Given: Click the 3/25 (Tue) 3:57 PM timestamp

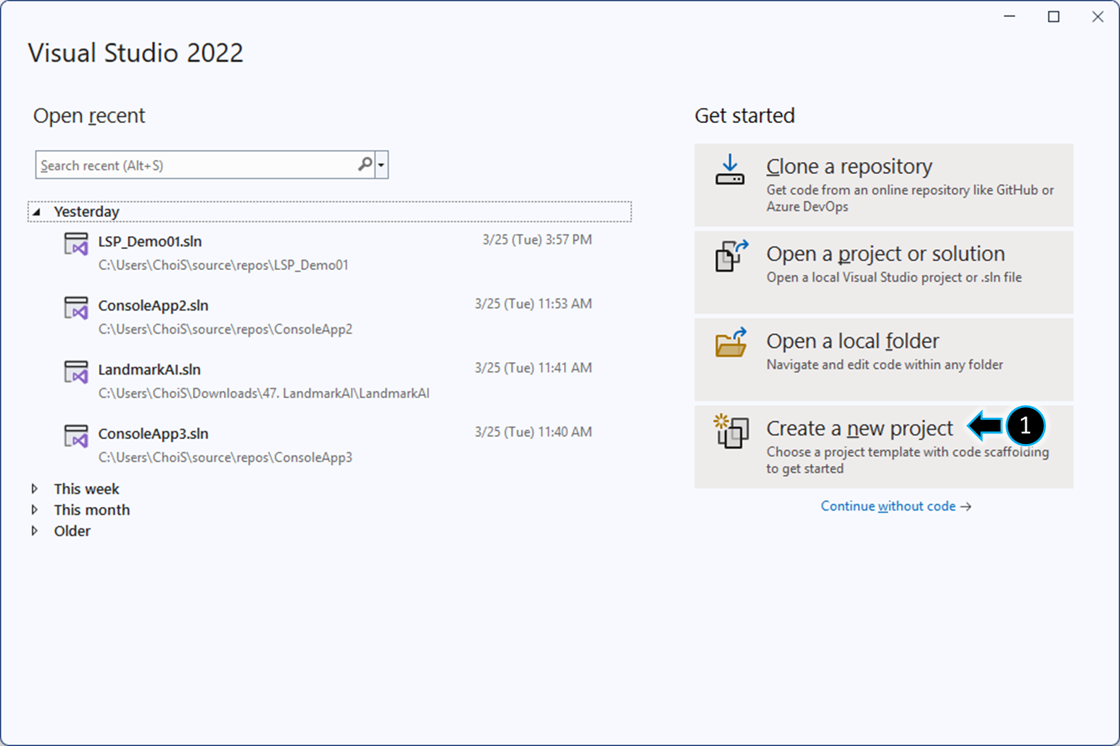Looking at the screenshot, I should pyautogui.click(x=537, y=240).
